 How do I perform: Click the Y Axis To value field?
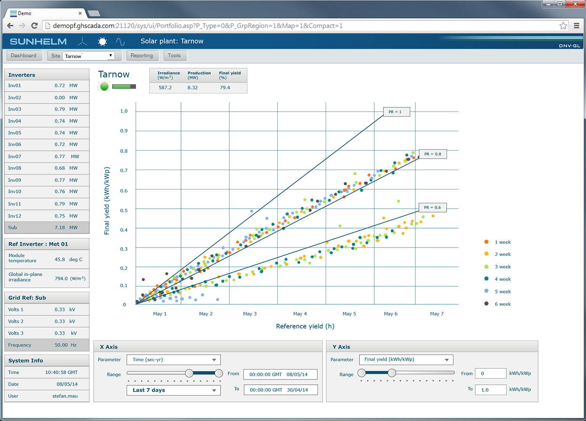490,390
